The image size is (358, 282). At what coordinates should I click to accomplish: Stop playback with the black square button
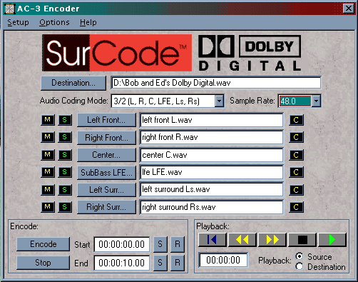click(302, 240)
